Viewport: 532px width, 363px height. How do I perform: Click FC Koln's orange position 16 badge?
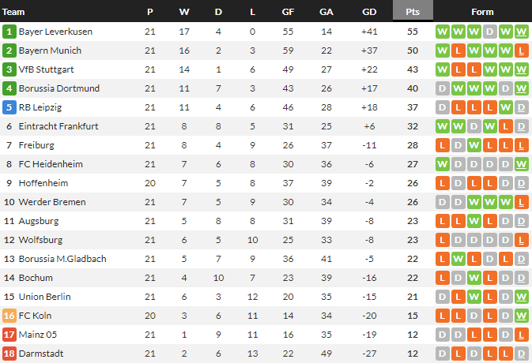[9, 316]
